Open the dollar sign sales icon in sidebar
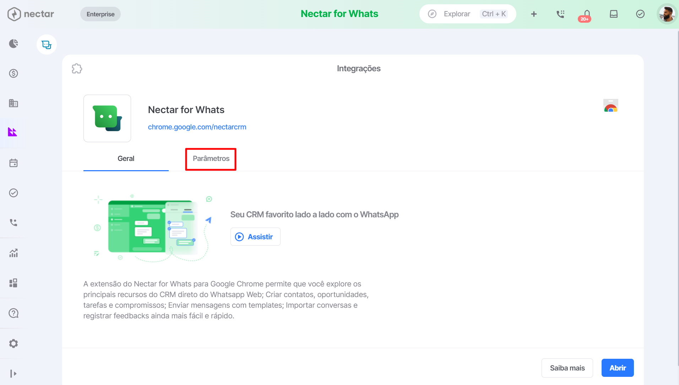Screen dimensions: 679x385 pyautogui.click(x=13, y=73)
